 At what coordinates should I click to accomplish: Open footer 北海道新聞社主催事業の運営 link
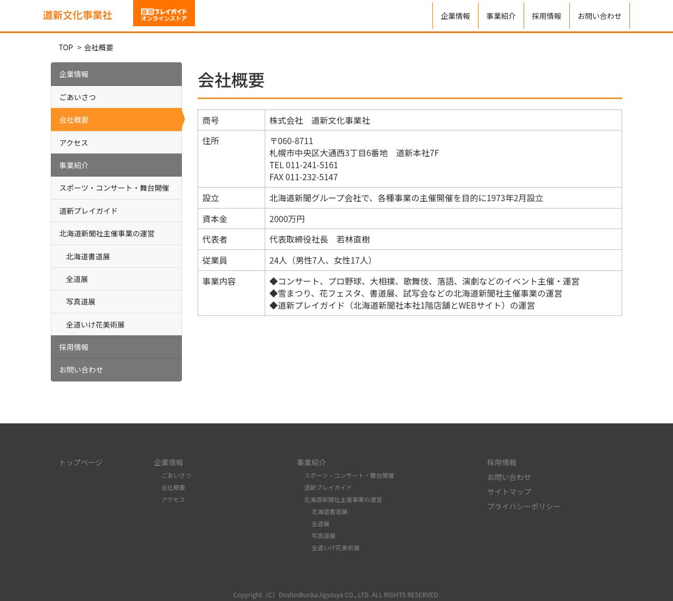343,499
